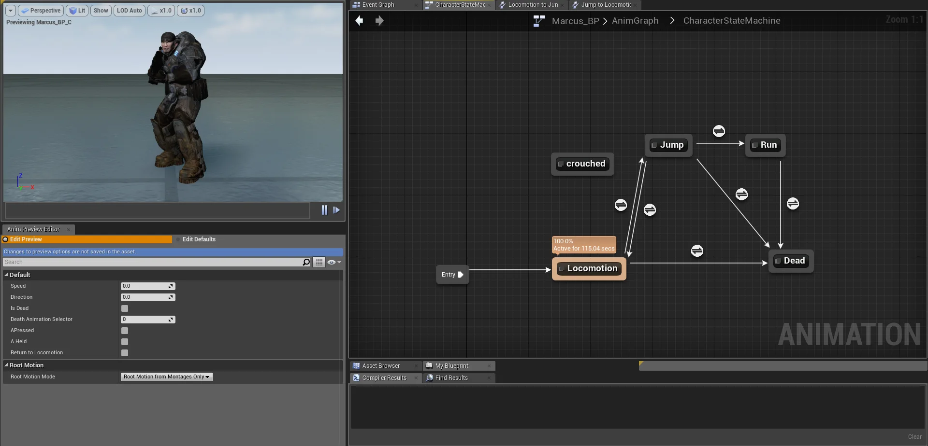Open the My Blueprint tab
Image resolution: width=928 pixels, height=446 pixels.
[x=451, y=366]
